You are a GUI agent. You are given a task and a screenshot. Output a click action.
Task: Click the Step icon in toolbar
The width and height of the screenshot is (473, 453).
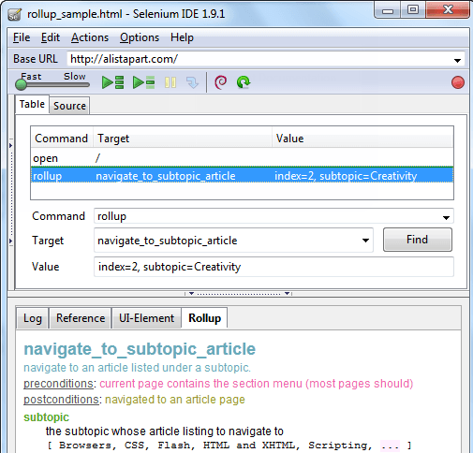(192, 82)
